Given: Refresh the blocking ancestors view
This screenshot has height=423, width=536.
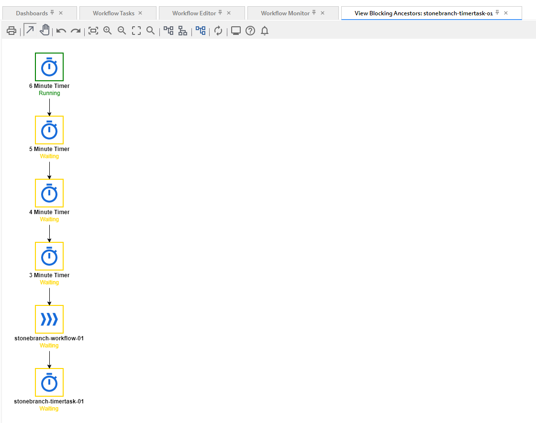Looking at the screenshot, I should 218,31.
